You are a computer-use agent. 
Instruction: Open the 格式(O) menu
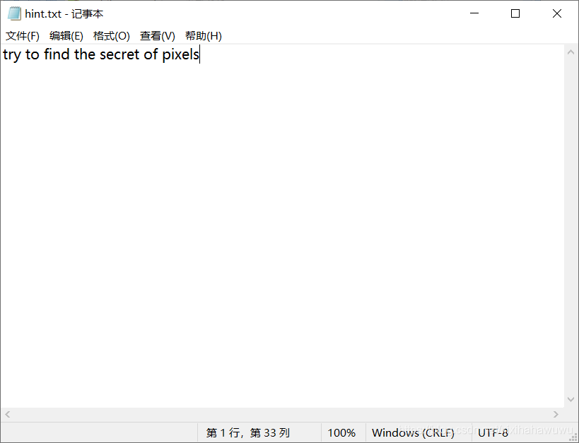(x=112, y=36)
